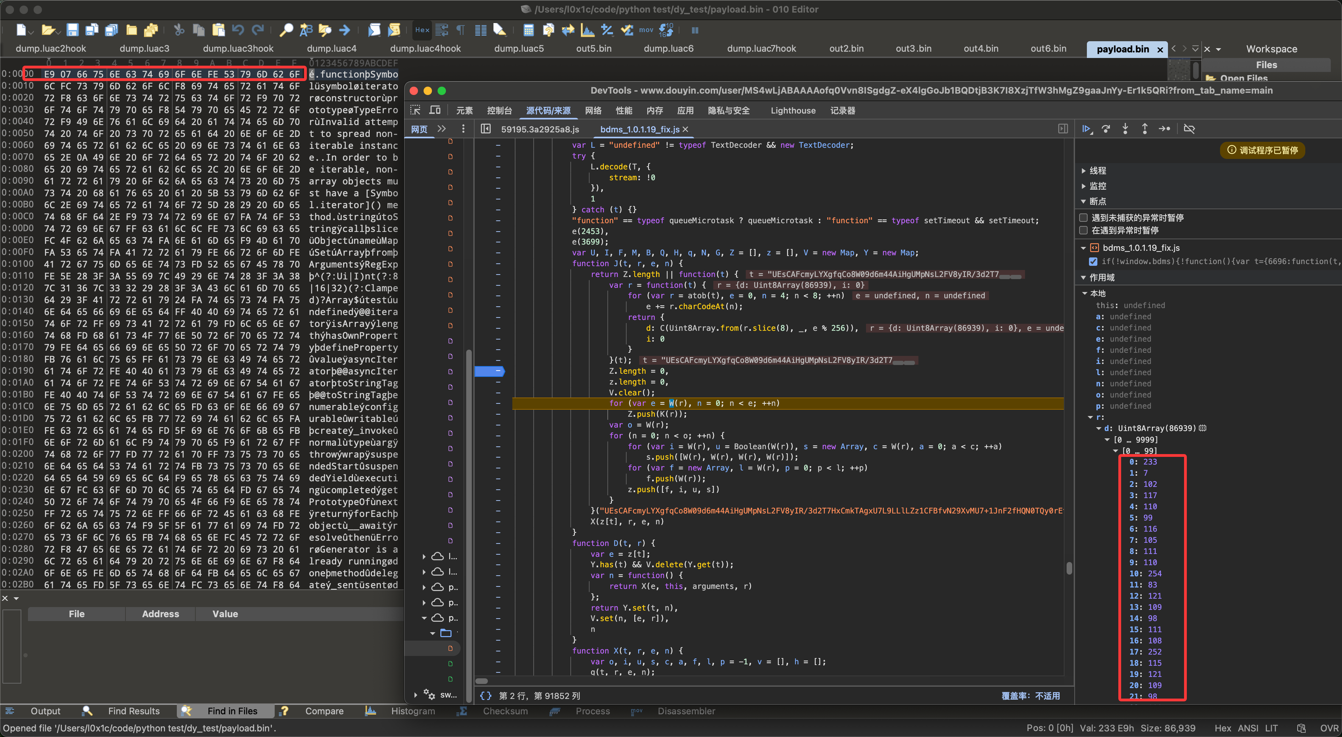1342x737 pixels.
Task: Enable pause on caught exceptions checkbox
Action: [x=1084, y=230]
